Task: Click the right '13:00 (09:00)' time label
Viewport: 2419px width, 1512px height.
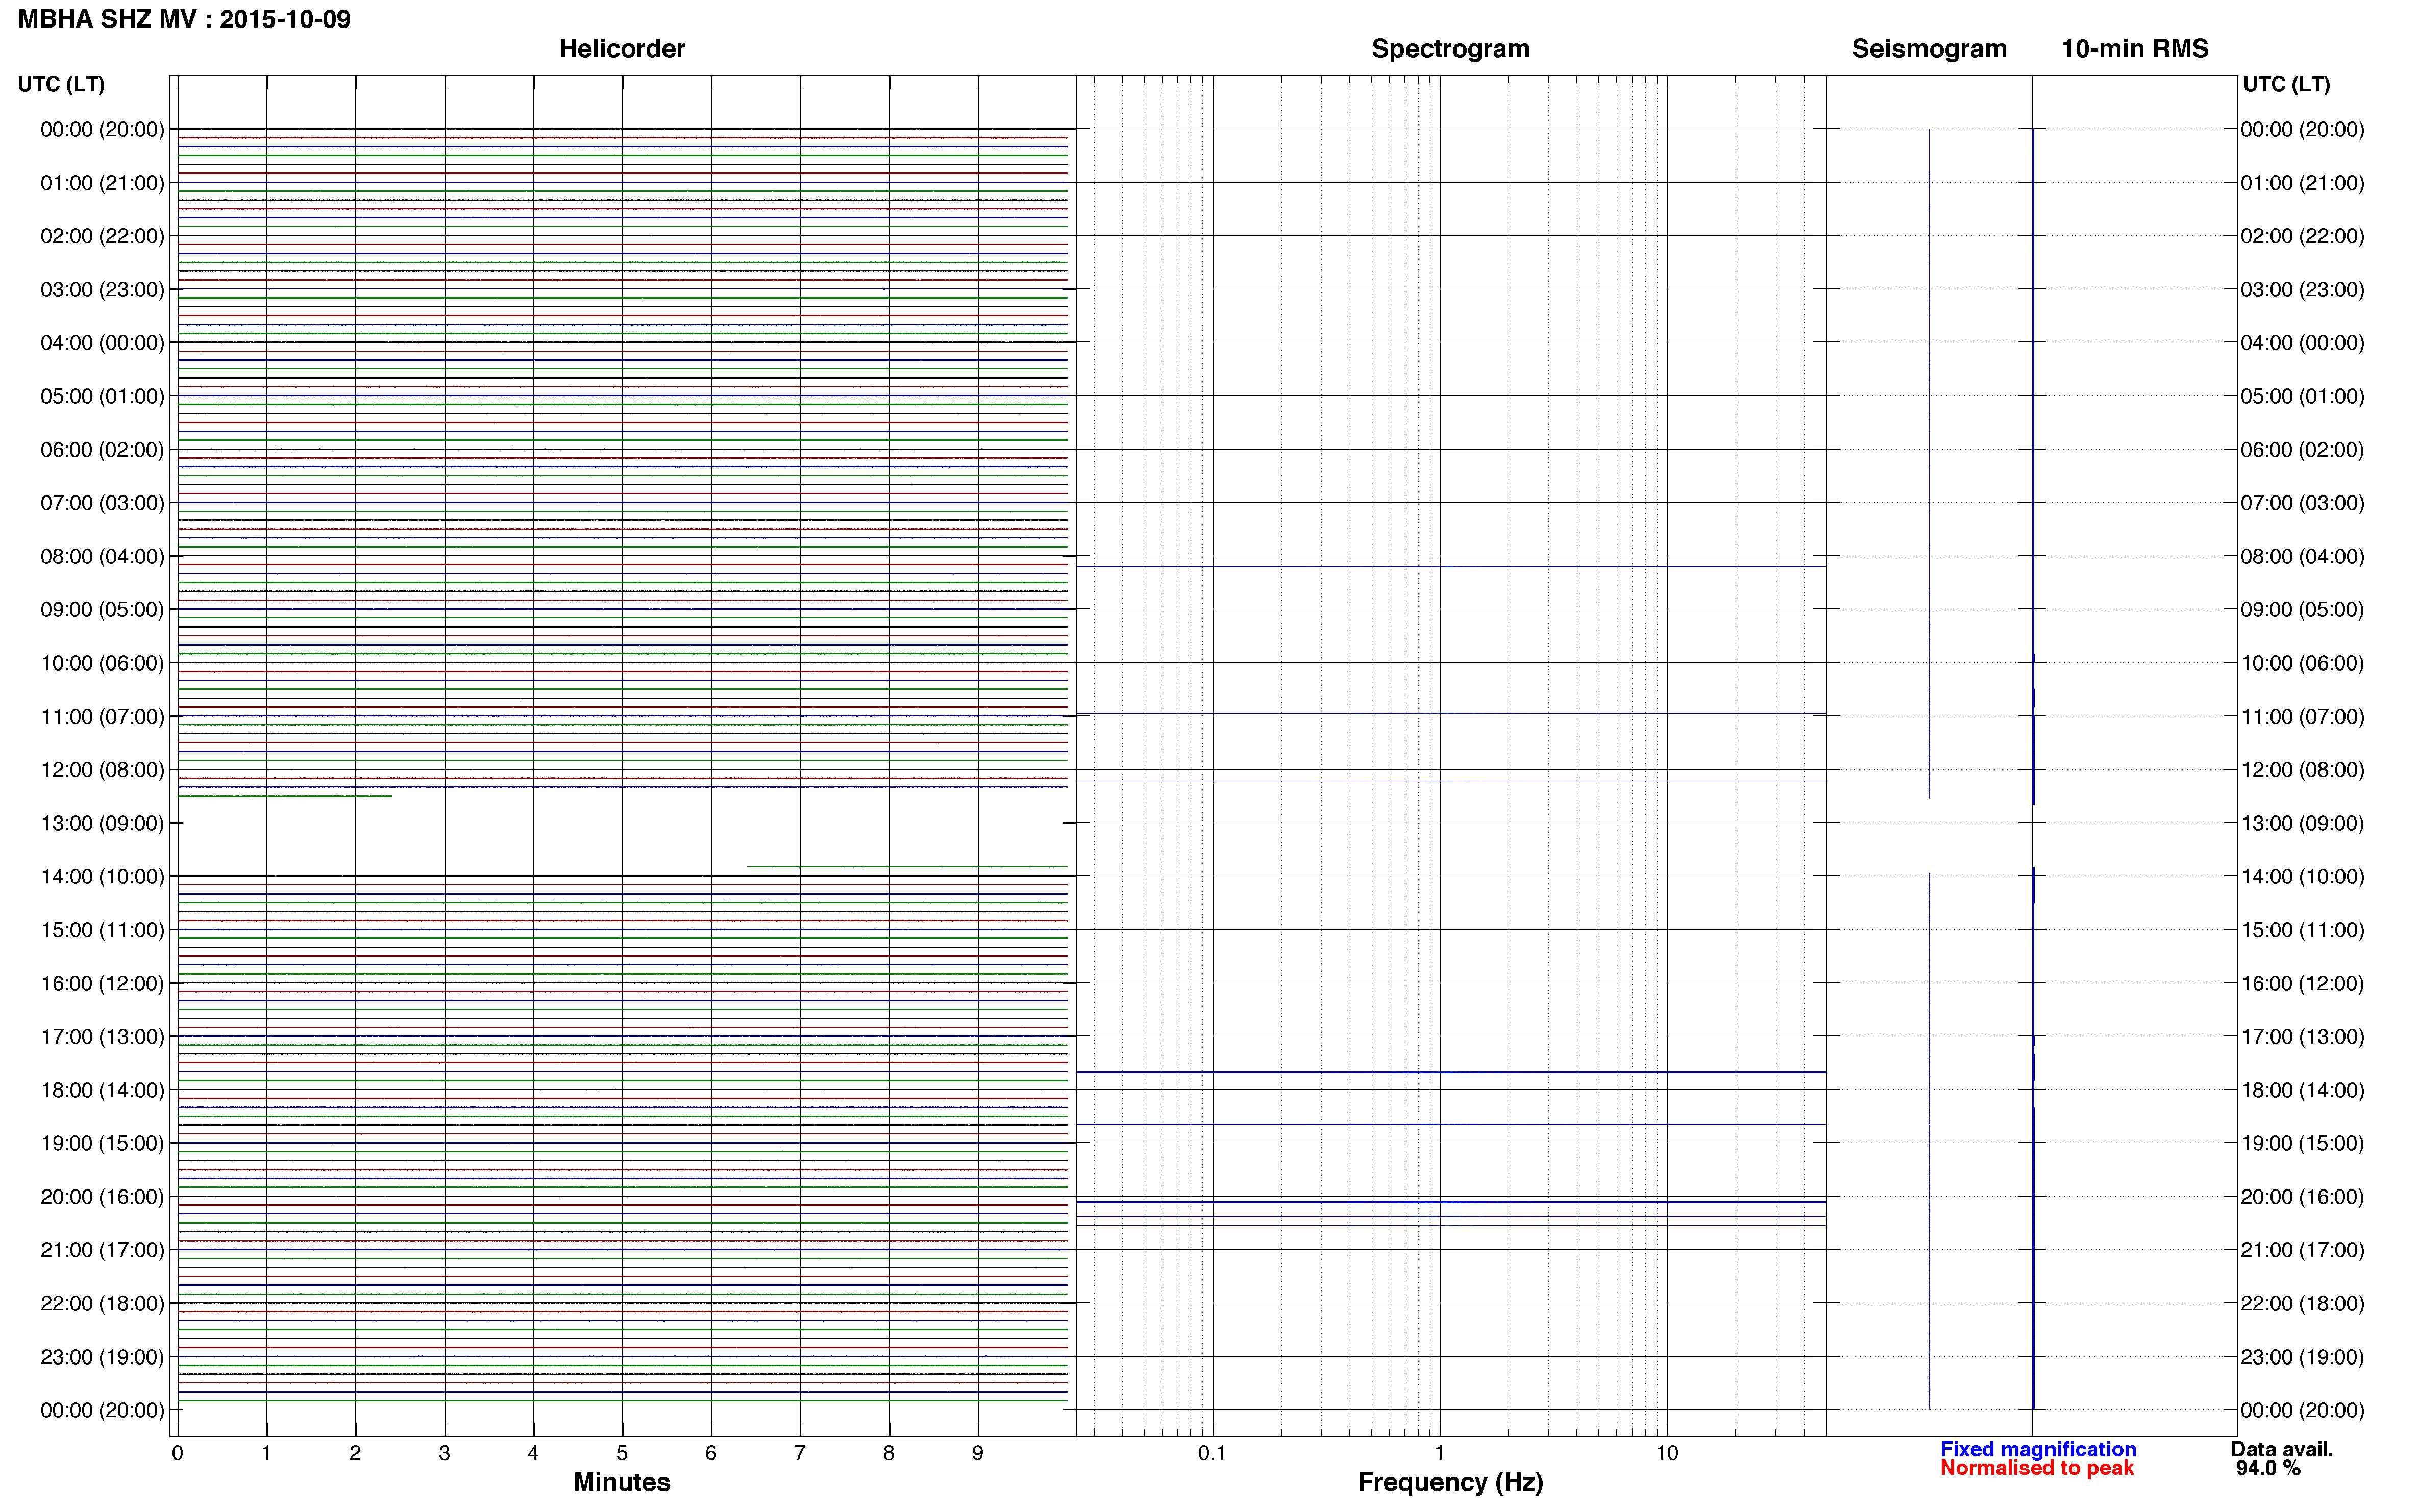Action: click(2302, 823)
